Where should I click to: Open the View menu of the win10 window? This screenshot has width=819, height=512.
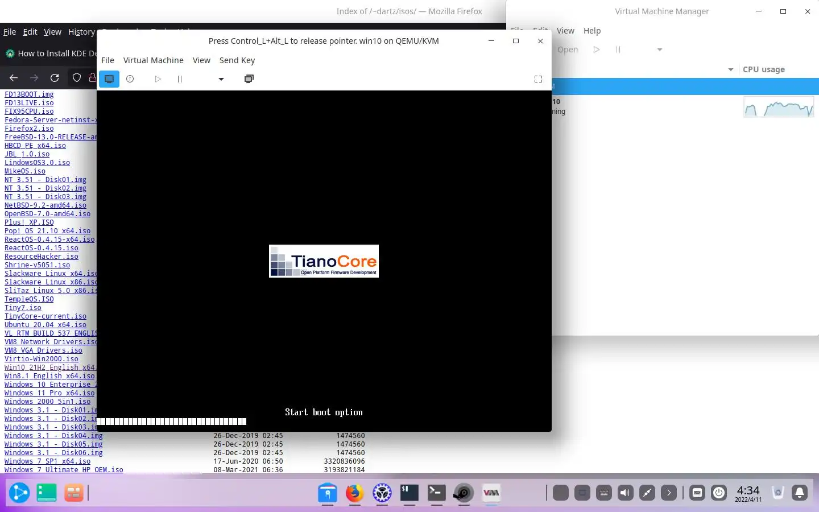[x=201, y=60]
